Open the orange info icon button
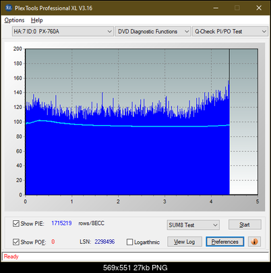This screenshot has width=271, height=273. 254,242
